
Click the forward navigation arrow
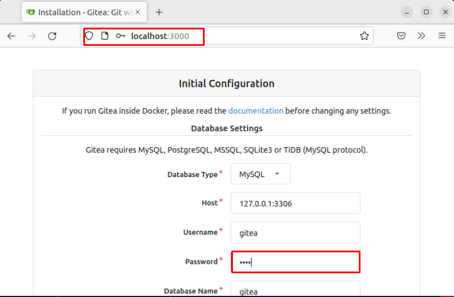click(31, 36)
